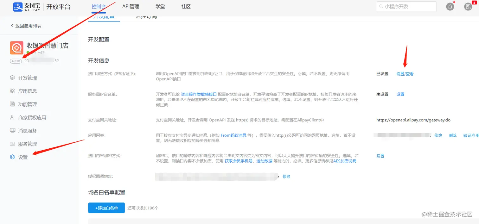Image resolution: width=479 pixels, height=224 pixels.
Task: Open API管理 in the top navigation
Action: pos(131,7)
